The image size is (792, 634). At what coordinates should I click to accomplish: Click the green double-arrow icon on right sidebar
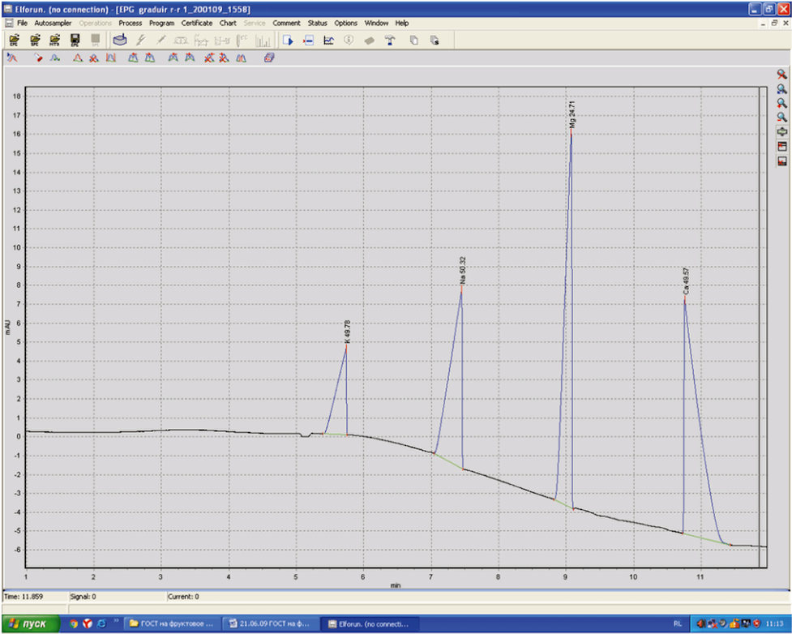[781, 131]
